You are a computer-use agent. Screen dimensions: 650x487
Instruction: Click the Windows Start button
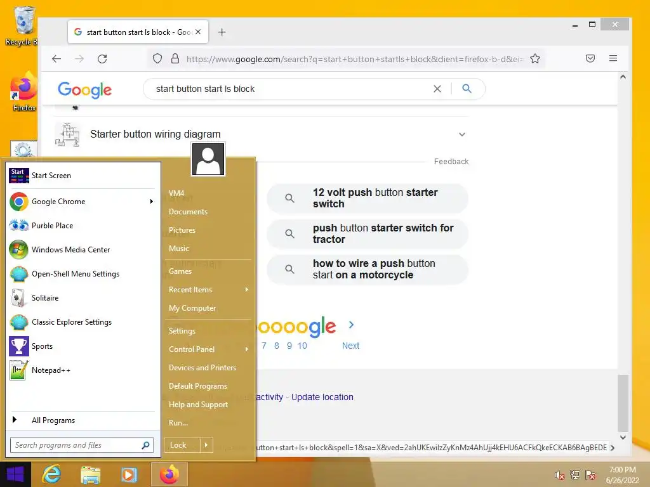point(15,474)
